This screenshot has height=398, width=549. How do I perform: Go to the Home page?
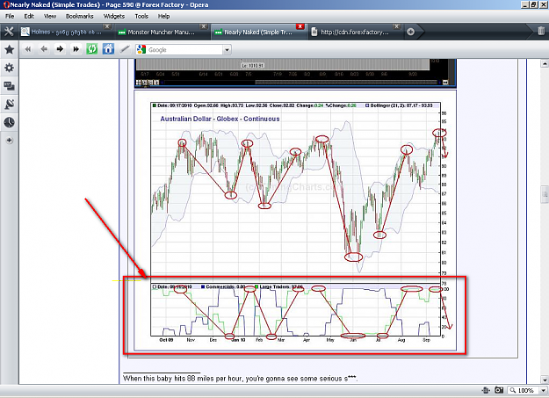pyautogui.click(x=108, y=49)
